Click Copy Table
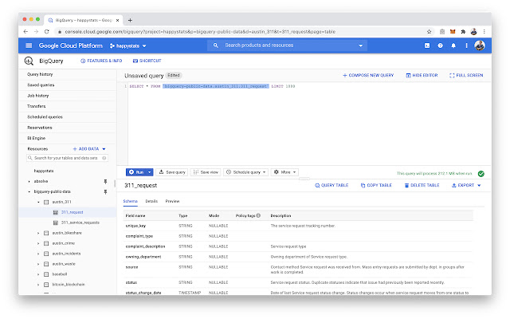This screenshot has width=510, height=319. [376, 185]
